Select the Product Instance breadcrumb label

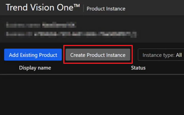[106, 9]
